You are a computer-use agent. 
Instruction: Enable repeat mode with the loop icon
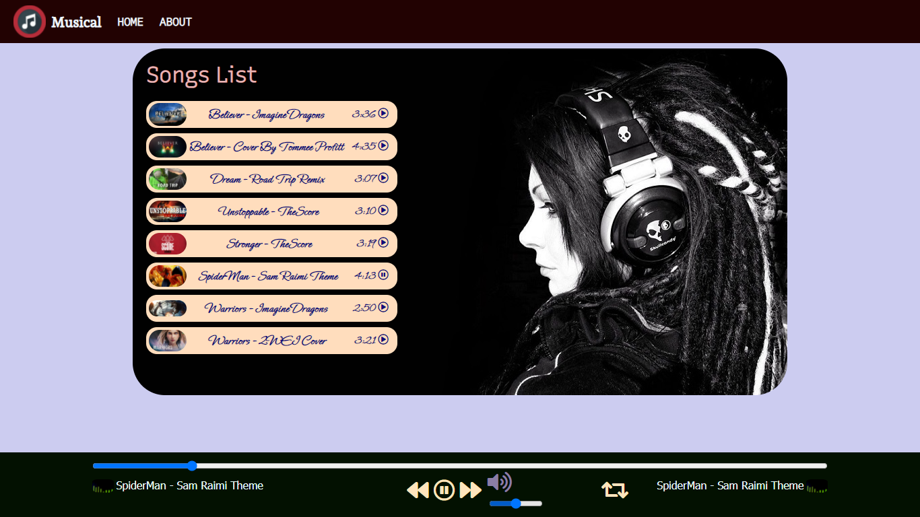[614, 490]
